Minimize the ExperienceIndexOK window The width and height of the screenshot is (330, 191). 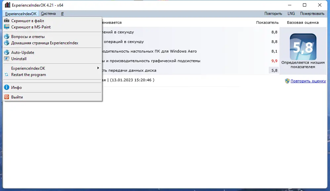pyautogui.click(x=290, y=5)
